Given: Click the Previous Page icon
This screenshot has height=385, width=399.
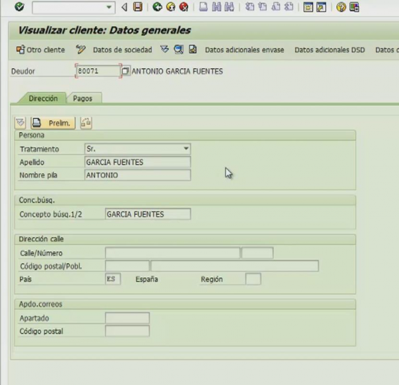Looking at the screenshot, I should tap(263, 7).
